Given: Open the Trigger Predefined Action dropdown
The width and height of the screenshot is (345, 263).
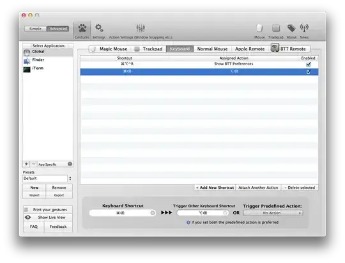Looking at the screenshot, I should pos(273,213).
